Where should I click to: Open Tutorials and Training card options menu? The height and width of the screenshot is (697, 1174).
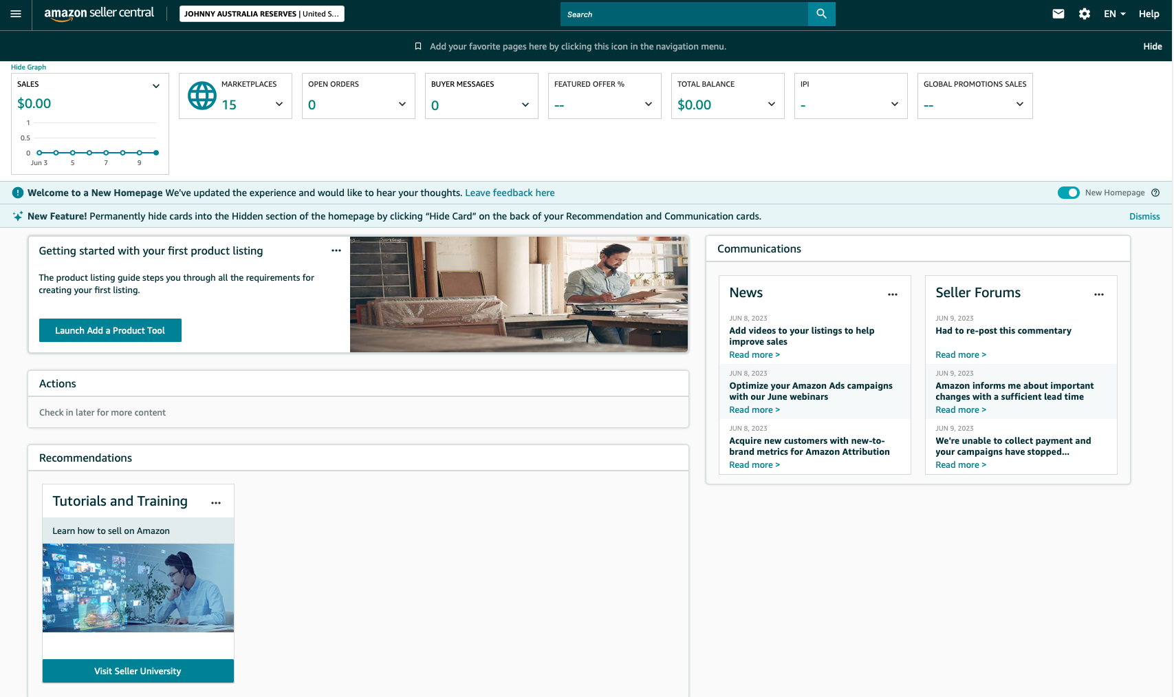point(216,503)
